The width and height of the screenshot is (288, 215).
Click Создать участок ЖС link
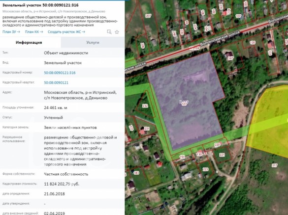(66, 32)
